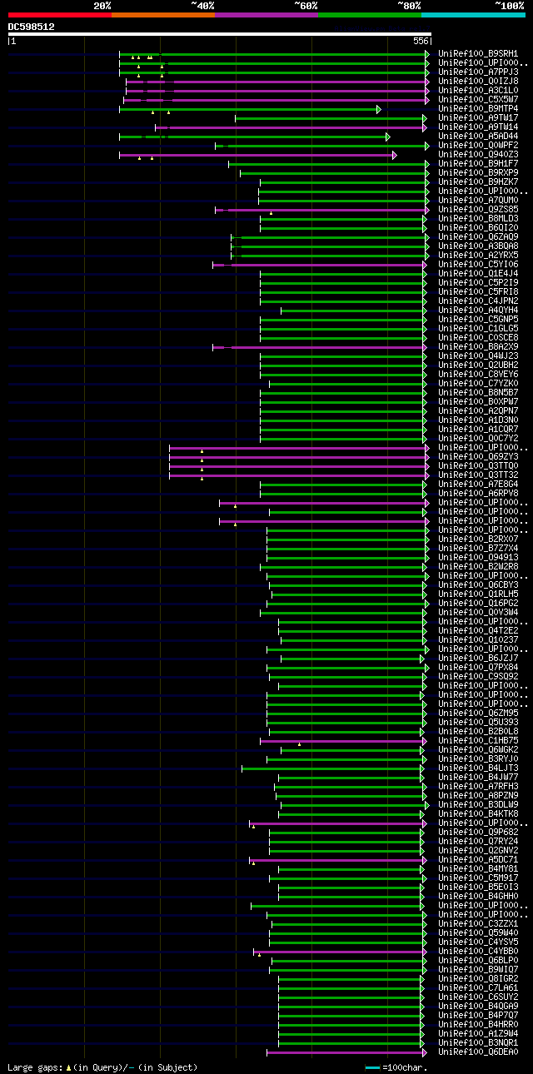Image resolution: width=533 pixels, height=1074 pixels.
Task: Select the UniRef100_A9TW17 label
Action: coord(478,118)
